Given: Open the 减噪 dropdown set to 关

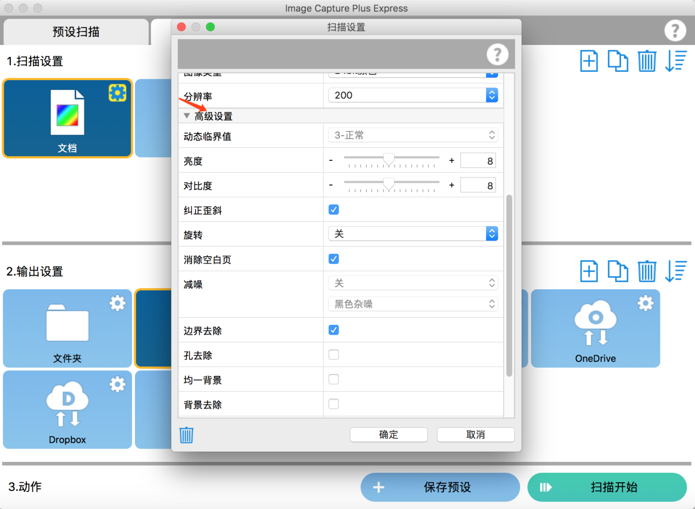Looking at the screenshot, I should pyautogui.click(x=413, y=283).
